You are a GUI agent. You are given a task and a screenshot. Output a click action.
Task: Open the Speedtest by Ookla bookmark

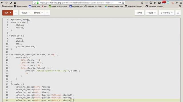coord(94,6)
